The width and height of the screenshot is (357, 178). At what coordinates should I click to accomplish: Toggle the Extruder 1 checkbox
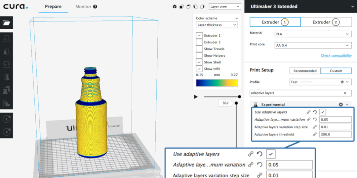pyautogui.click(x=199, y=35)
